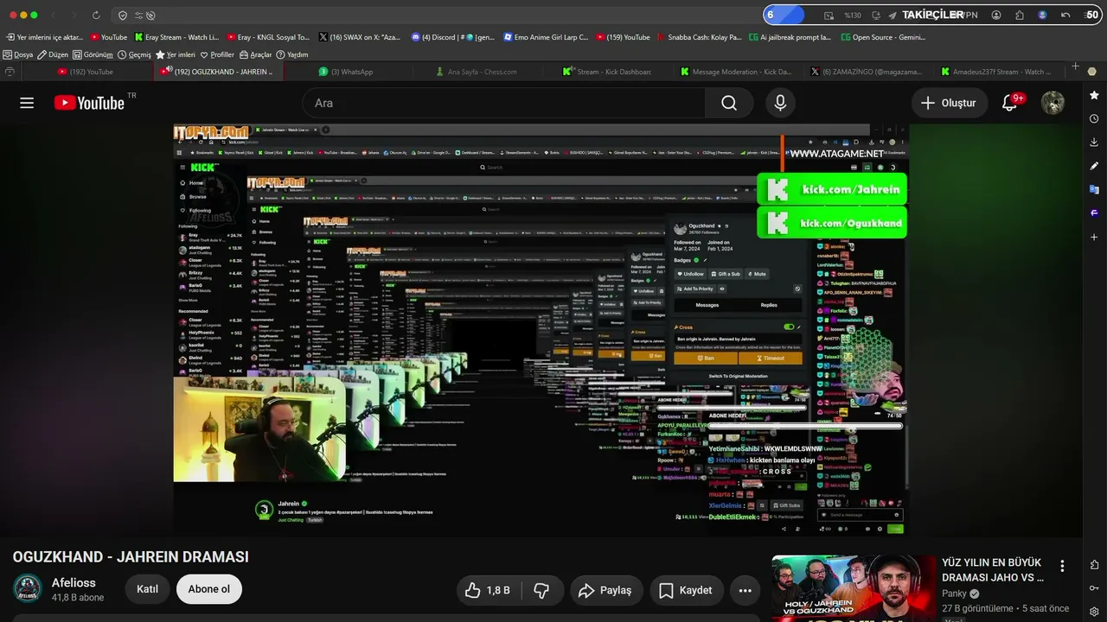Start voice search with the microphone
The image size is (1107, 622).
click(x=780, y=103)
